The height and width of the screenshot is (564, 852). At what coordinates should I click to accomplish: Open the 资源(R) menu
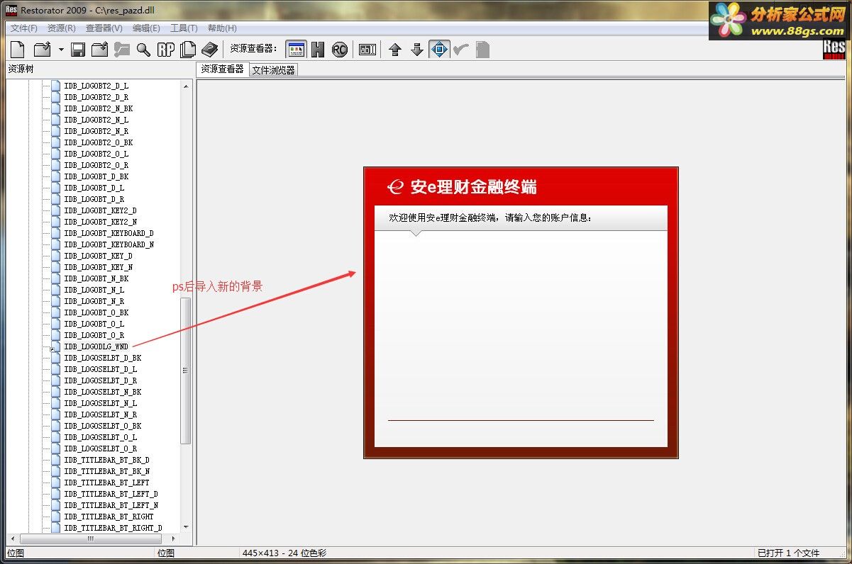coord(62,28)
